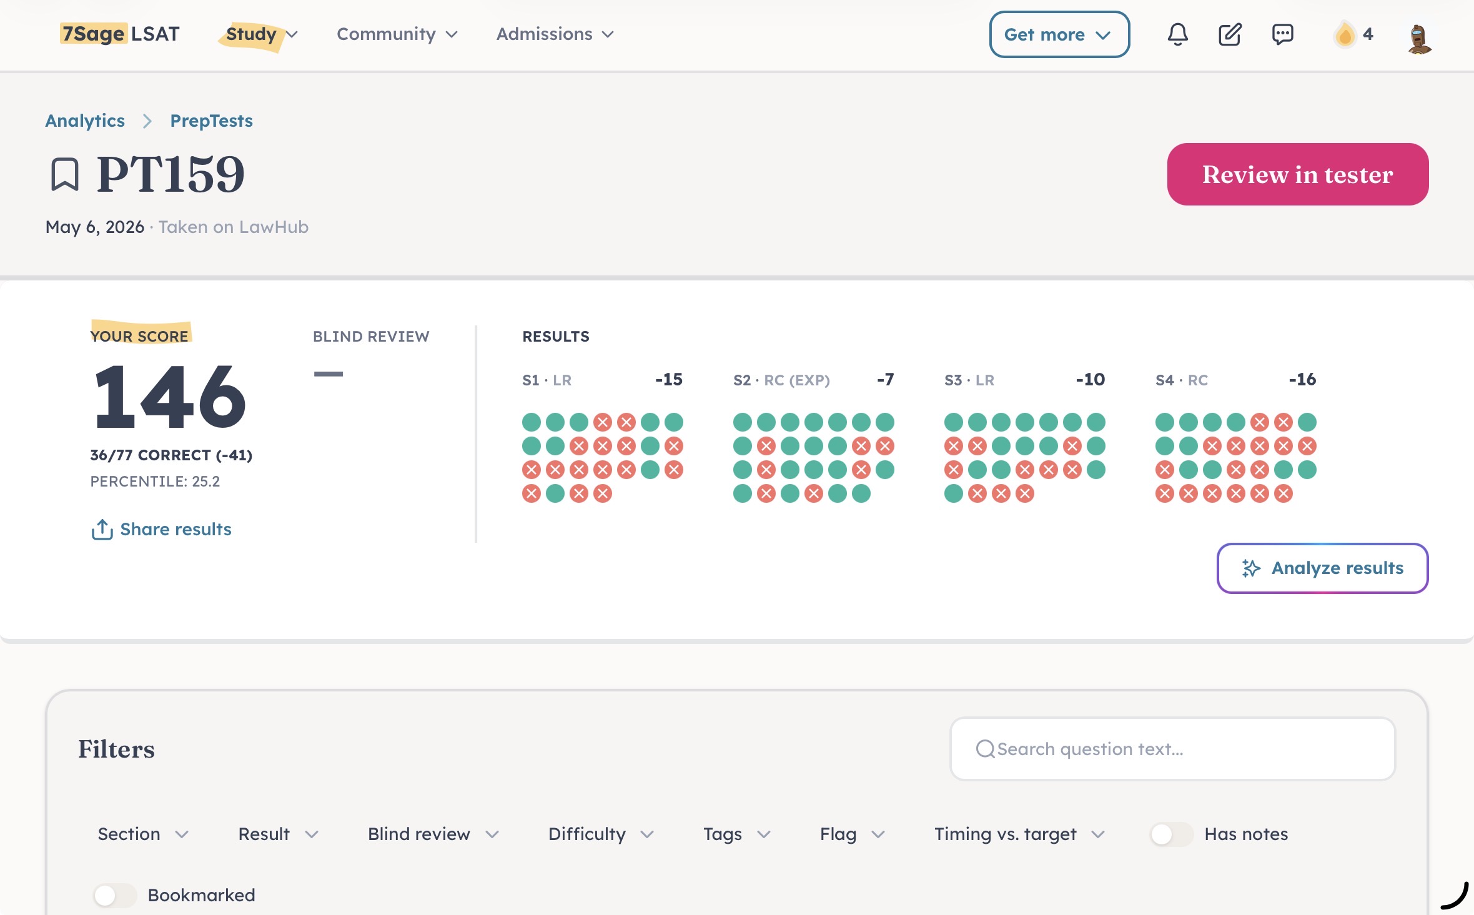Image resolution: width=1474 pixels, height=915 pixels.
Task: Click the Share results upload icon
Action: (102, 530)
